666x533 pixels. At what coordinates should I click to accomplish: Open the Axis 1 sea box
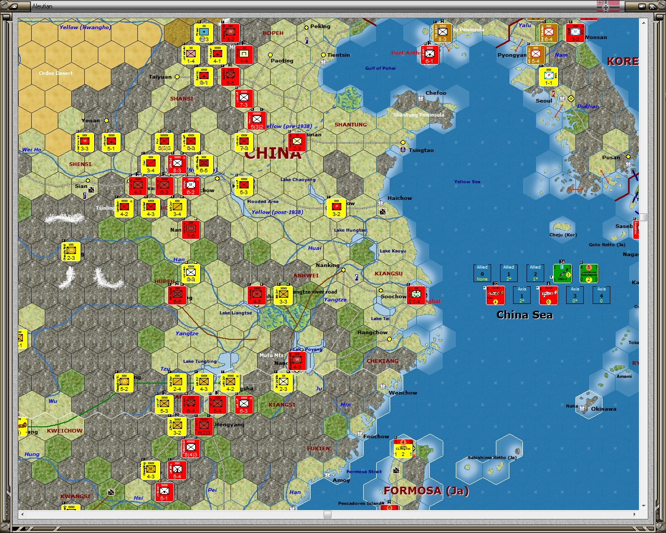click(522, 295)
